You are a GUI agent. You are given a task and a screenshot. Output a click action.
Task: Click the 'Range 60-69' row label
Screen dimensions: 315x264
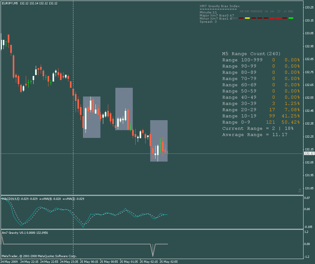click(239, 85)
